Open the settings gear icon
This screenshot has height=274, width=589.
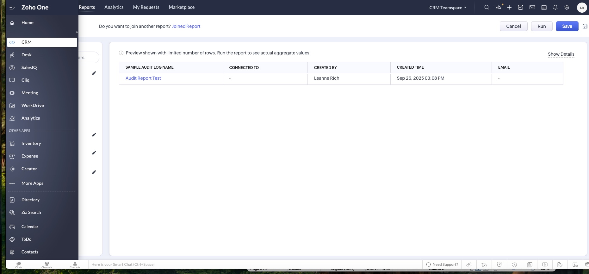[x=567, y=7]
